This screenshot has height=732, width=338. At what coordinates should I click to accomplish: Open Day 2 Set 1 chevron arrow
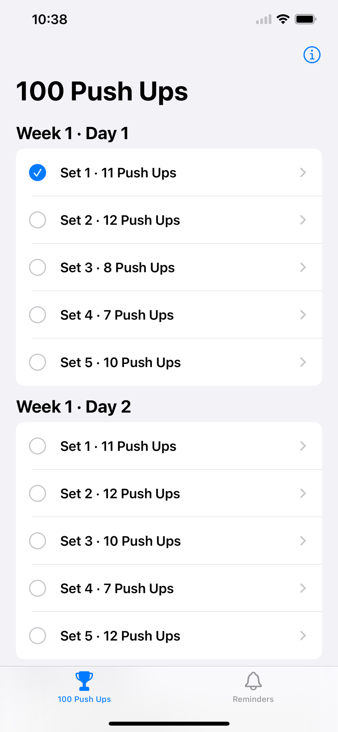[303, 446]
